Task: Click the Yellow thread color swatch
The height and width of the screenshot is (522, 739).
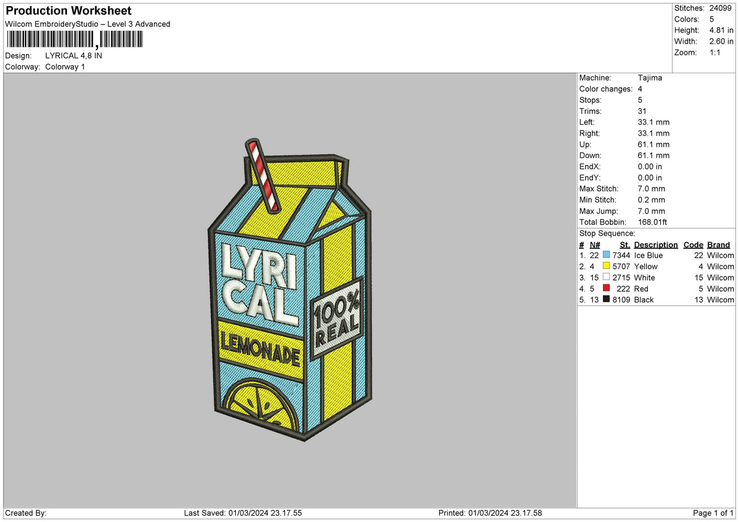Action: point(607,266)
